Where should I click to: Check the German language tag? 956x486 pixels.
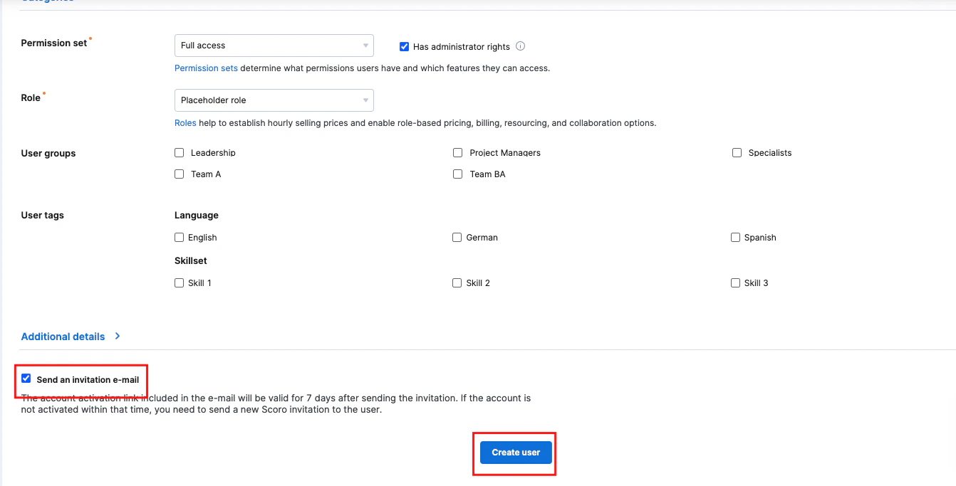click(457, 237)
